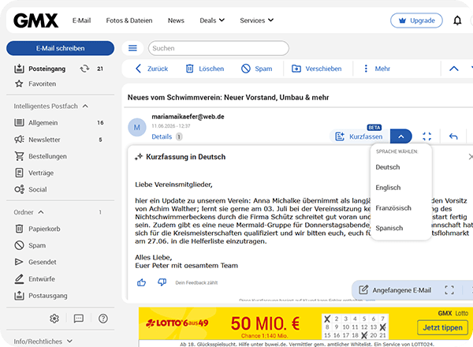Click the Suchen search field
Screen dimensions: 473x347
(218, 48)
